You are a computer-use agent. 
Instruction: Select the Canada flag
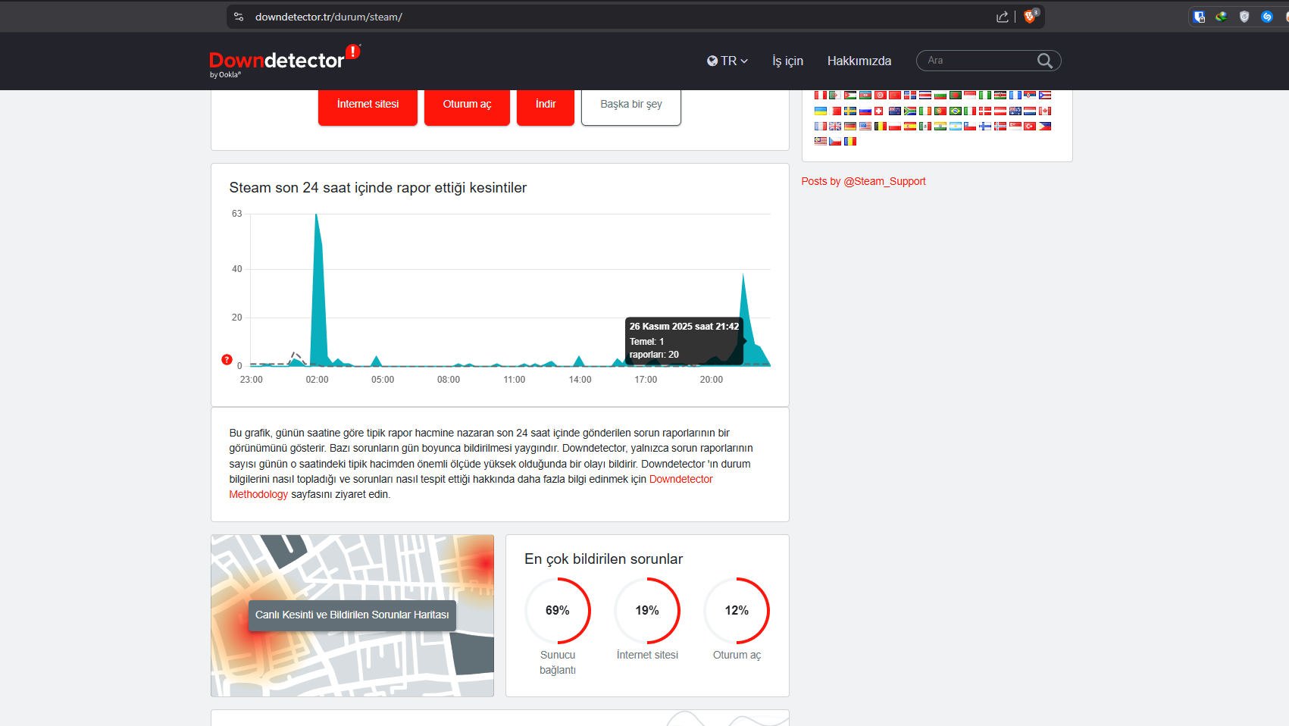(x=1045, y=111)
